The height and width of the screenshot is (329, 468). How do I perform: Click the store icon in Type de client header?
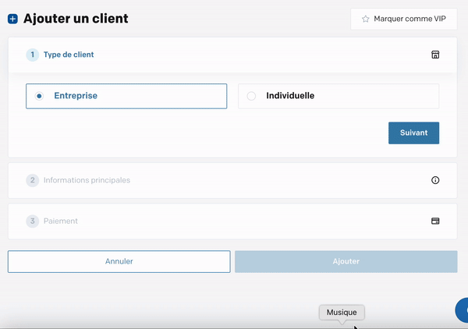point(435,55)
